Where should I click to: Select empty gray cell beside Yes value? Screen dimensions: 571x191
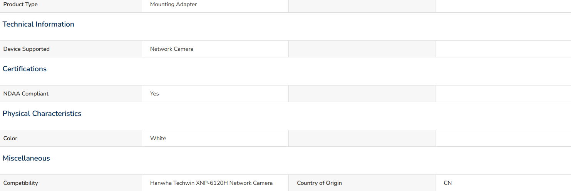pos(362,94)
